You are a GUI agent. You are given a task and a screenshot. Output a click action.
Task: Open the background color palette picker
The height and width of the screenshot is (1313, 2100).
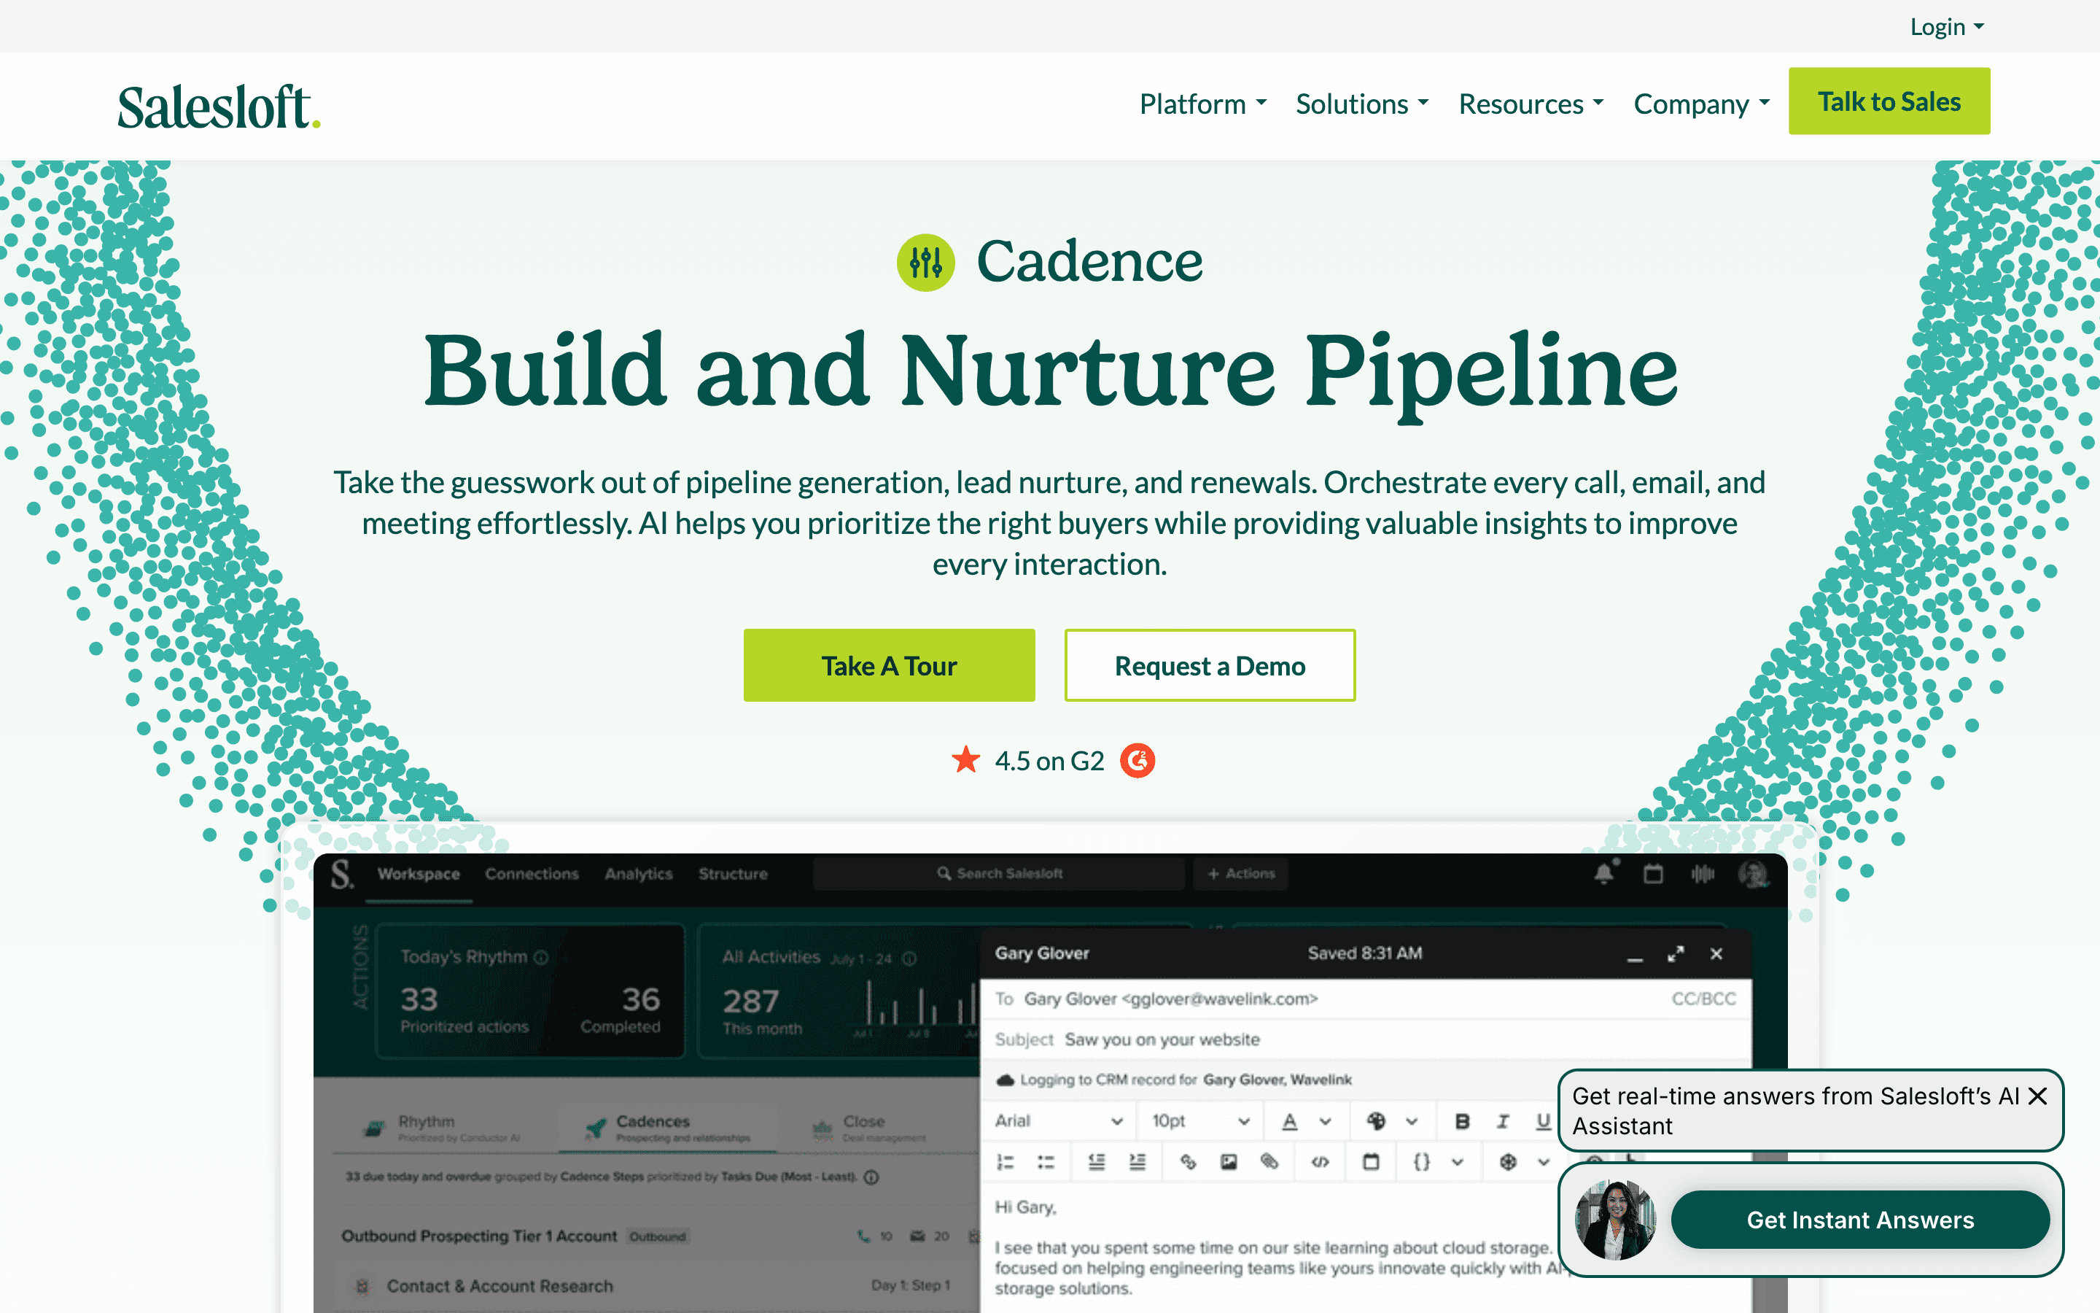click(x=1375, y=1121)
